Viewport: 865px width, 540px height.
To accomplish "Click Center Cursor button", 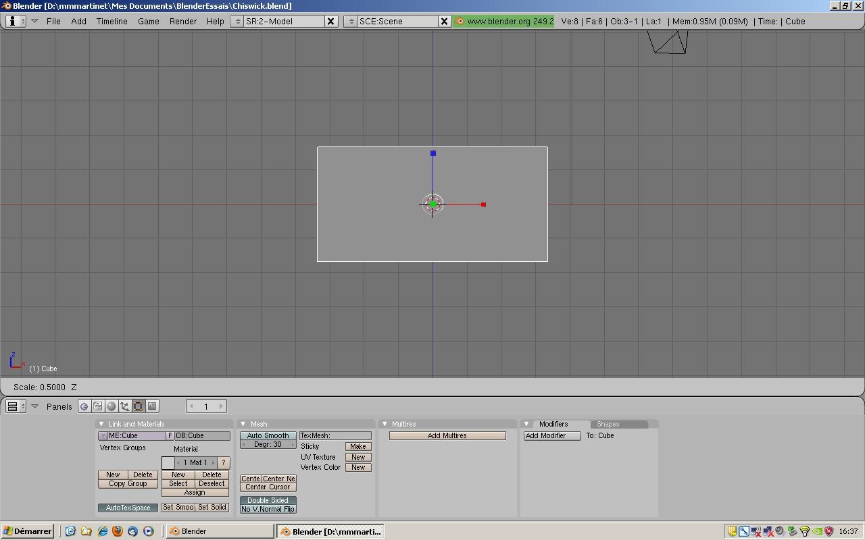I will [268, 487].
